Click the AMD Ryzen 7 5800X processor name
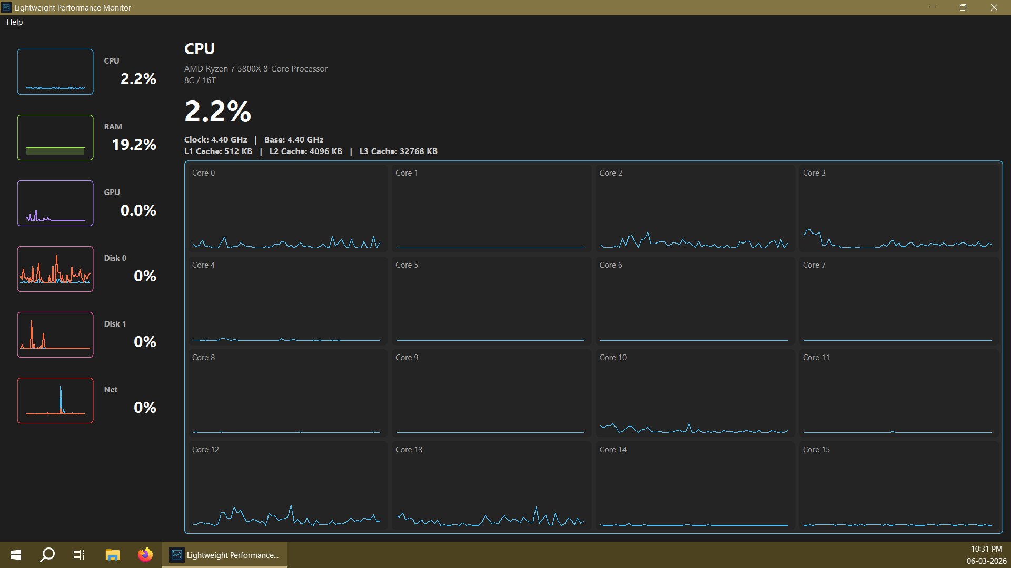Screen dimensions: 1011x568 [x=256, y=69]
